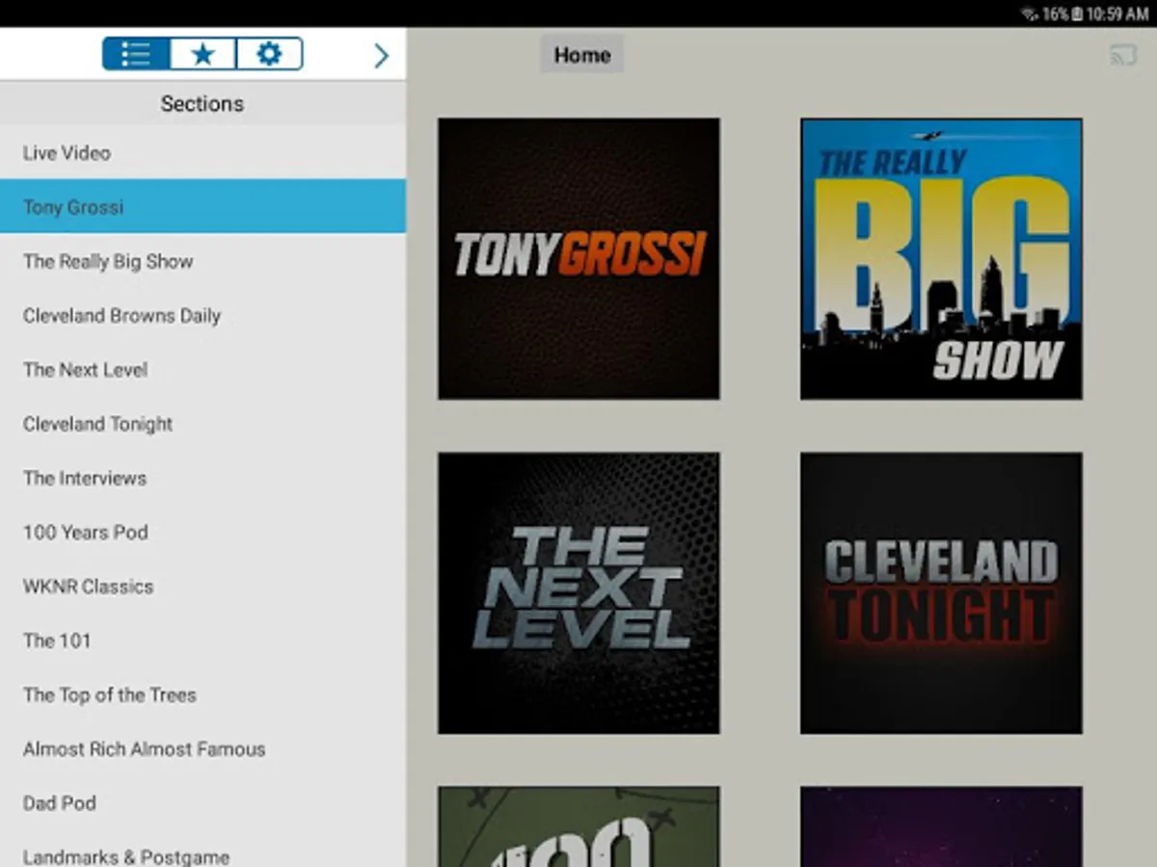
Task: Select WKNR Classics section
Action: (x=202, y=586)
